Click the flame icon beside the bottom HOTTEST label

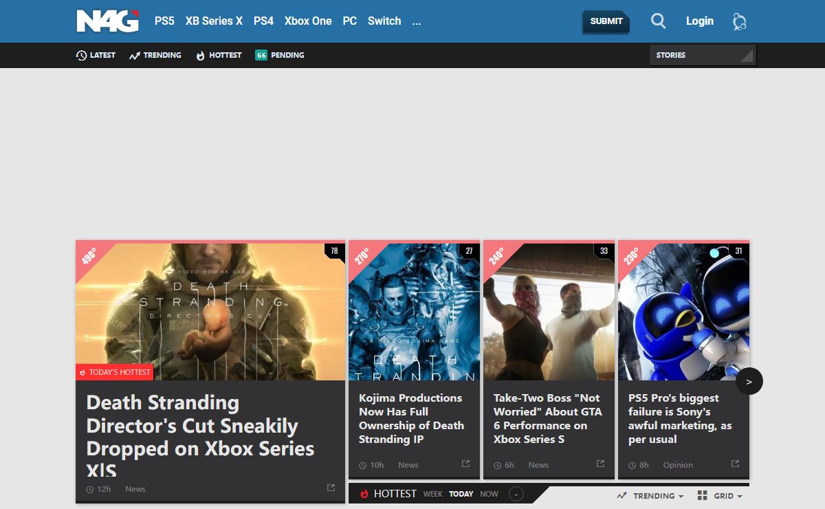(x=364, y=494)
